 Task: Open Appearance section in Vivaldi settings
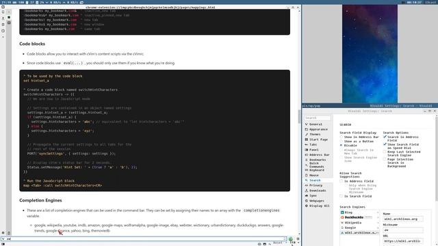click(318, 129)
